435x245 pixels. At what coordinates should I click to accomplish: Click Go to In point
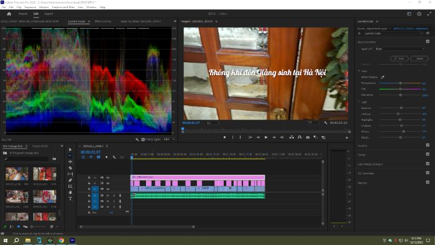coord(250,137)
